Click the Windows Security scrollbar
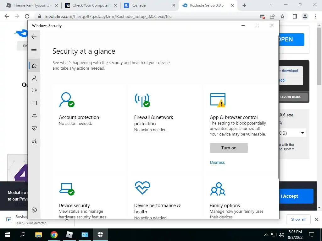Screen dimensions: 322x241 tap(278, 107)
